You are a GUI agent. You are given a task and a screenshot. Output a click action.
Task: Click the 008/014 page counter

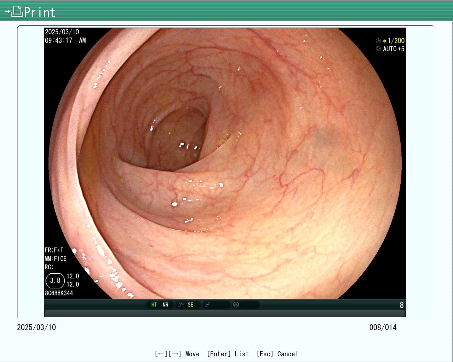click(x=383, y=327)
